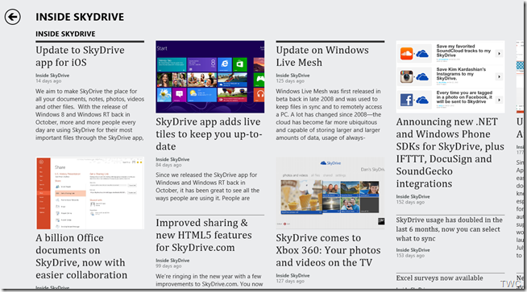Open article Improved sharing & new HTML5 features
The image size is (527, 292).
(204, 235)
